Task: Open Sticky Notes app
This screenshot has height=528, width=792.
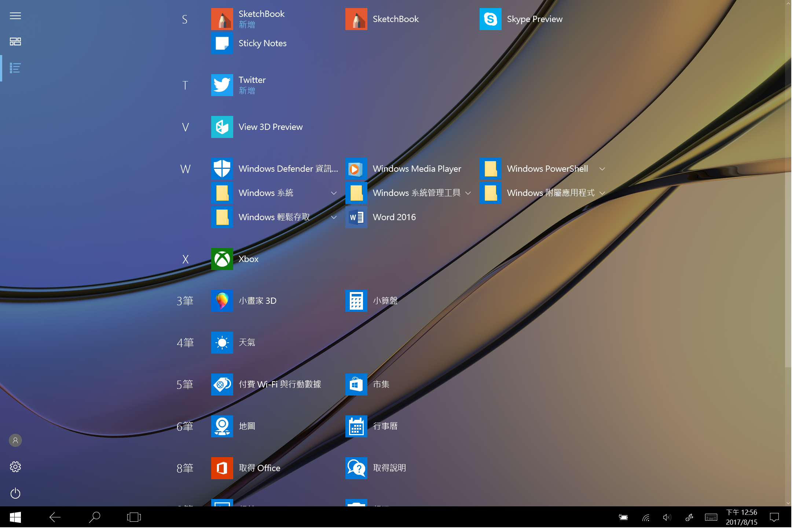Action: click(x=274, y=43)
